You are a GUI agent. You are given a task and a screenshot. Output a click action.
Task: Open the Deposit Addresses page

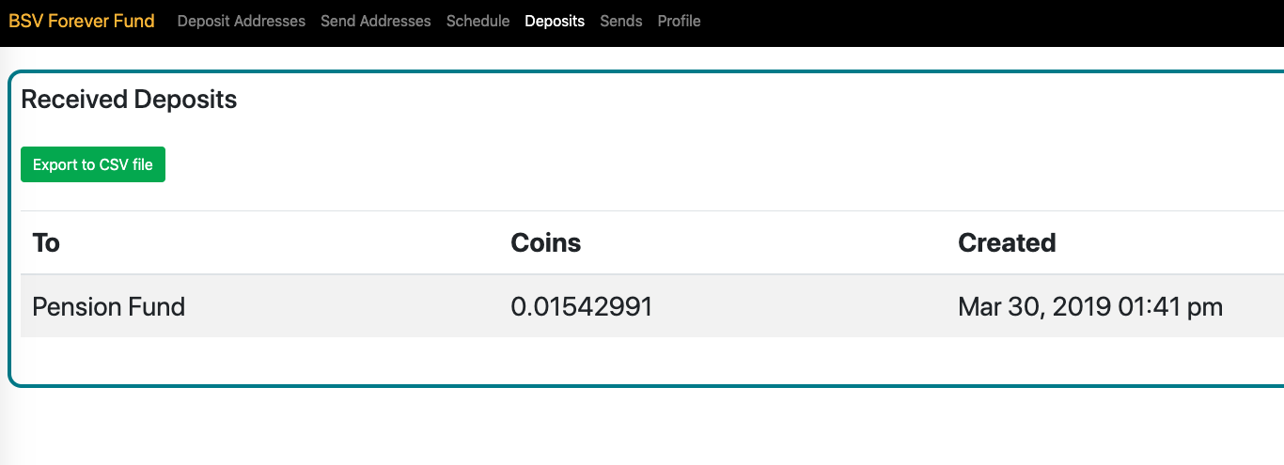[241, 21]
